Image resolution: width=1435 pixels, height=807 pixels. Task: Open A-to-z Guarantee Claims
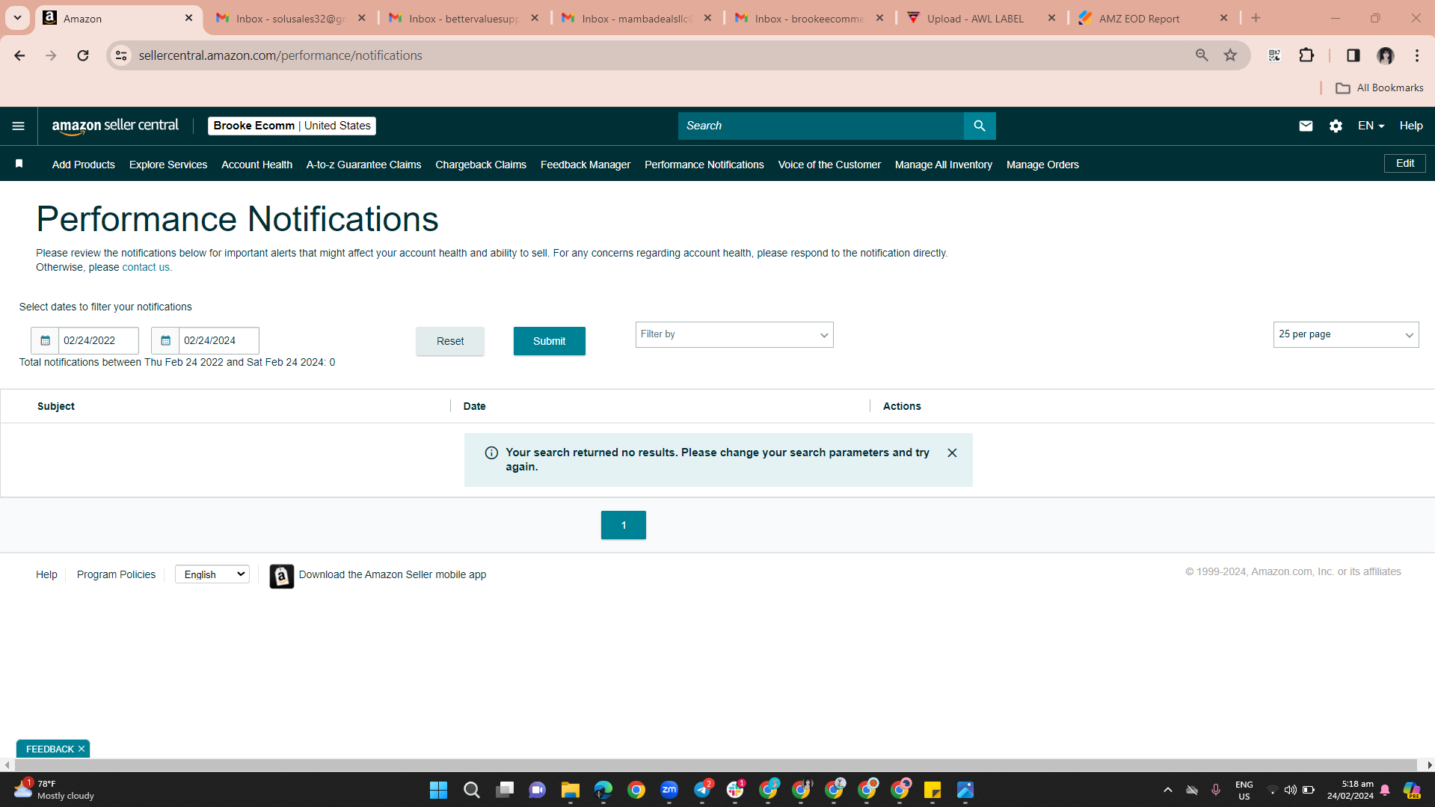click(364, 165)
